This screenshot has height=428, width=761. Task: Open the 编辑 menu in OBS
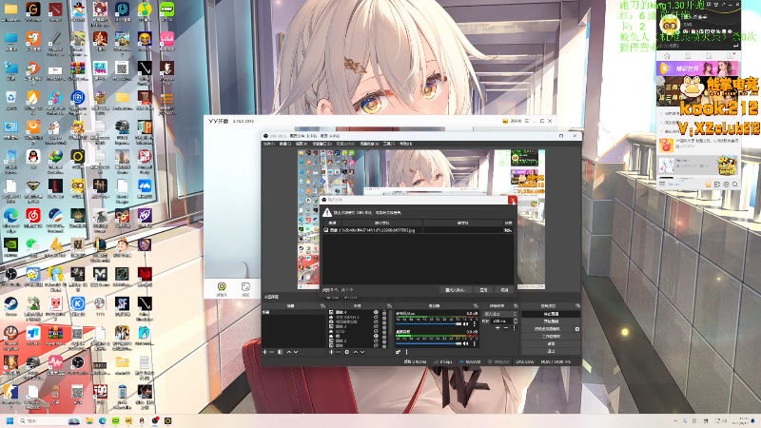(284, 144)
